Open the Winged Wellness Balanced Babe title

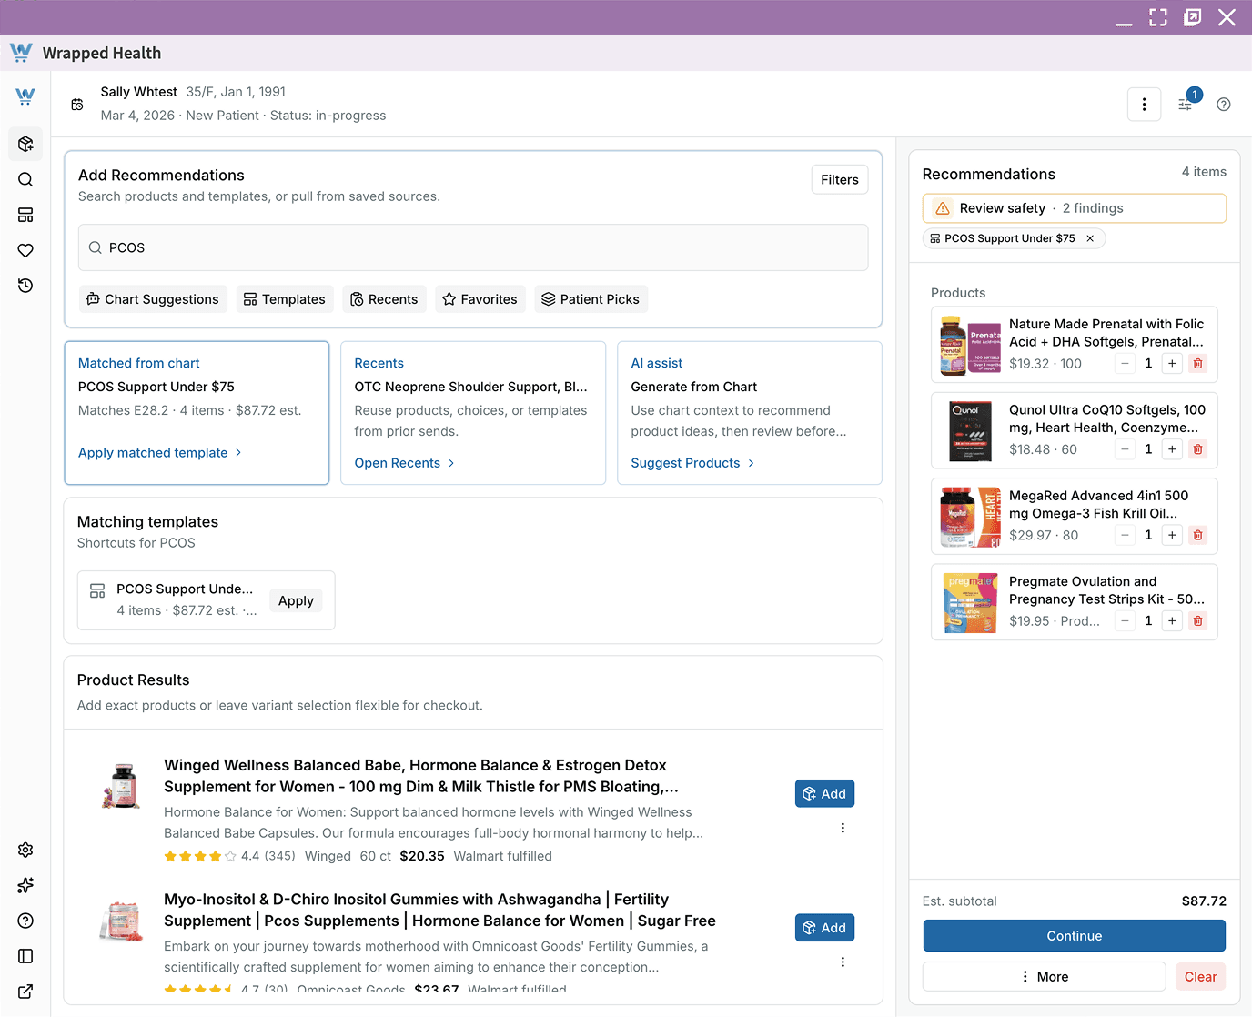421,776
